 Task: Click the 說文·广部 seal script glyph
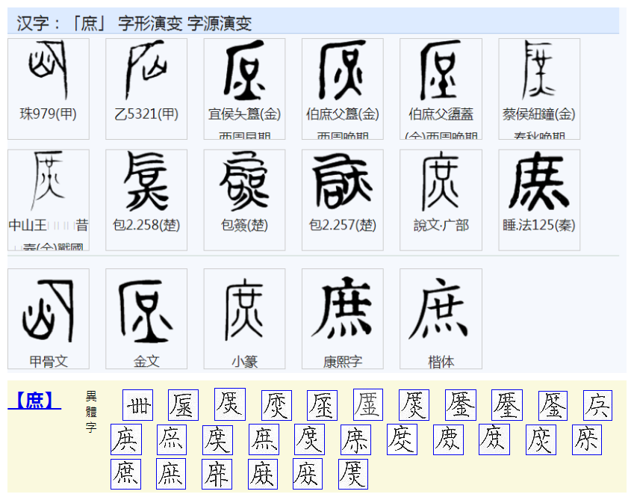(x=441, y=183)
